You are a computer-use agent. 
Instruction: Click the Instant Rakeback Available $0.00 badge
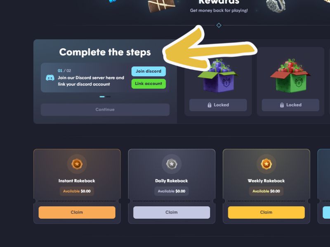pos(77,191)
